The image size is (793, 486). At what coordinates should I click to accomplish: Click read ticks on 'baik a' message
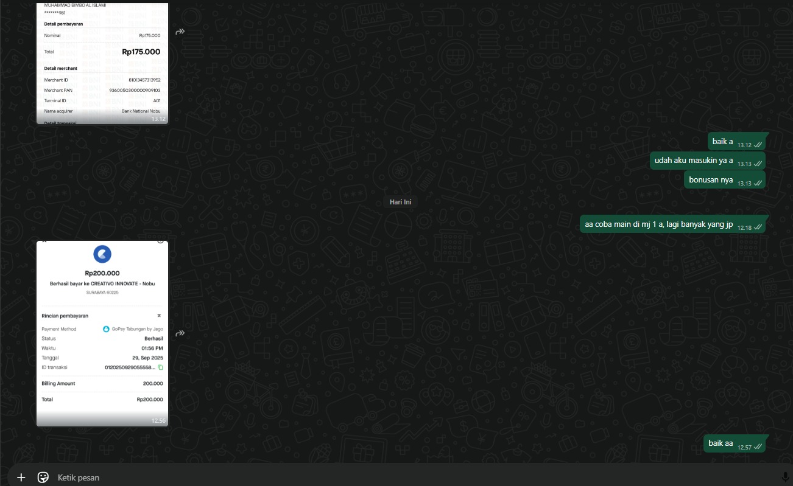click(x=758, y=145)
